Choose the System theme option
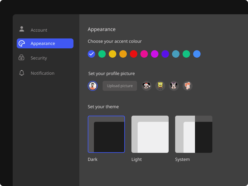 194,134
